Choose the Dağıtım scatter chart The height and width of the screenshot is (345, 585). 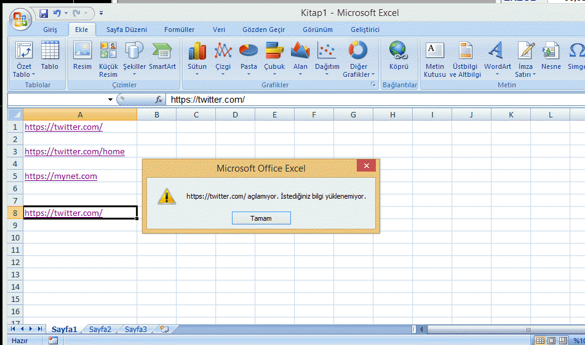[x=327, y=59]
